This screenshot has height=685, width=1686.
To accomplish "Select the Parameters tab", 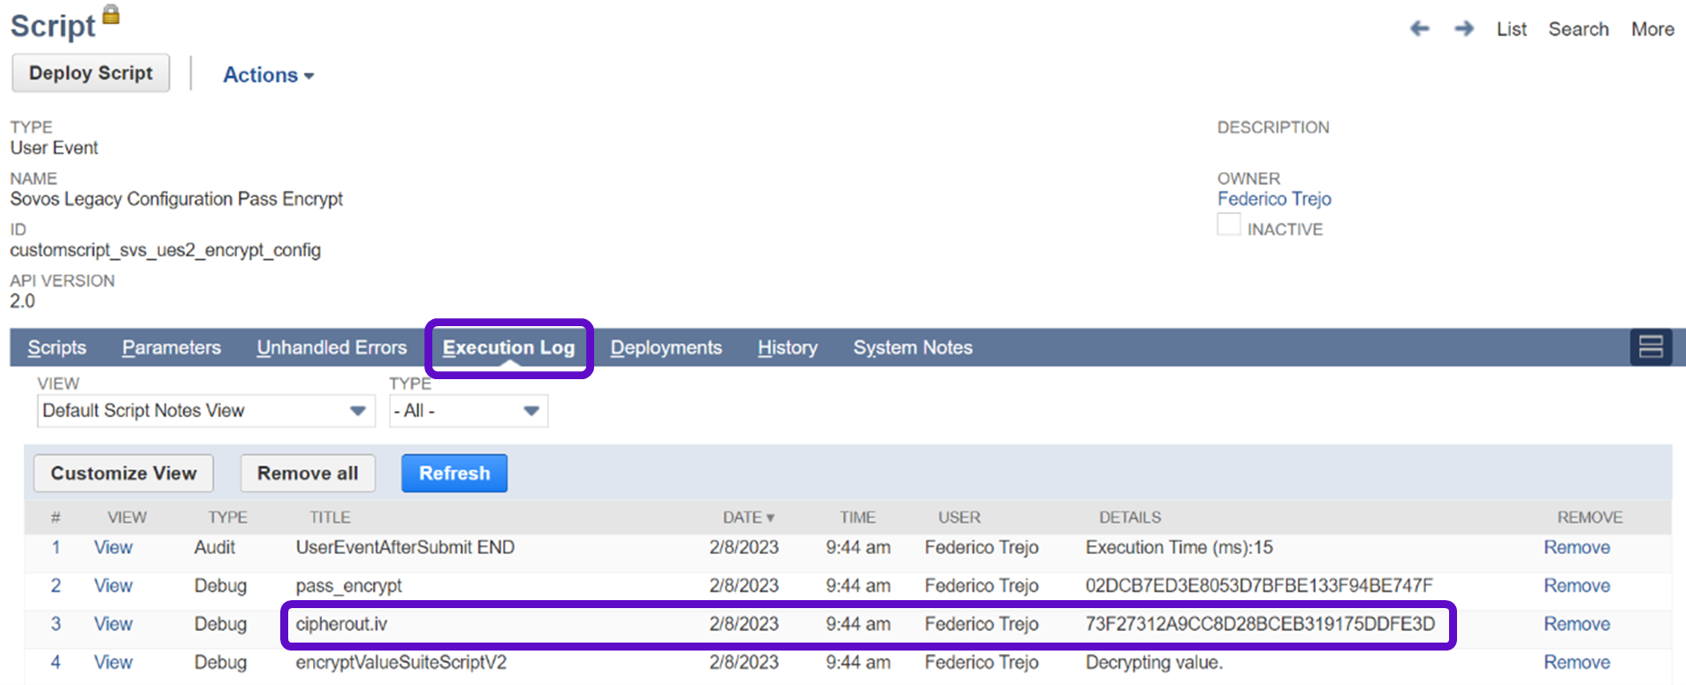I will 172,347.
